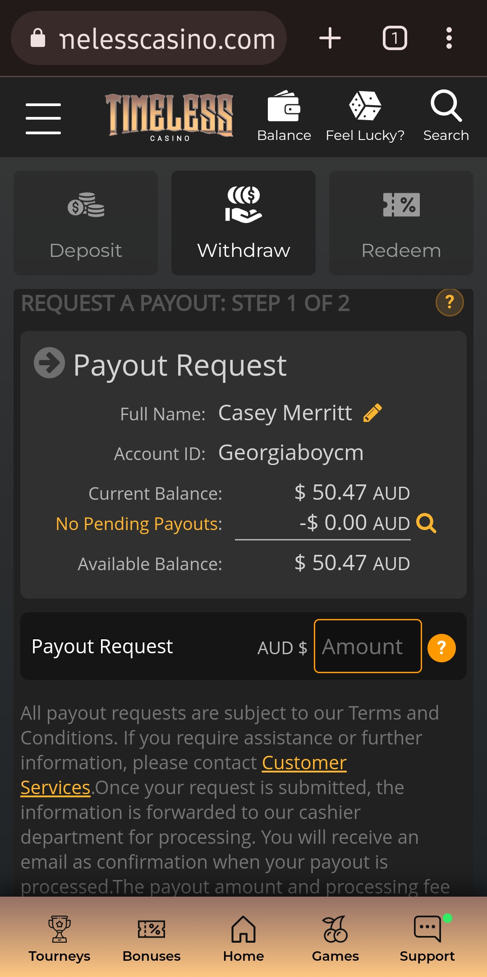Open browser three-dot overflow menu
Screen dimensions: 487x977
tap(449, 38)
